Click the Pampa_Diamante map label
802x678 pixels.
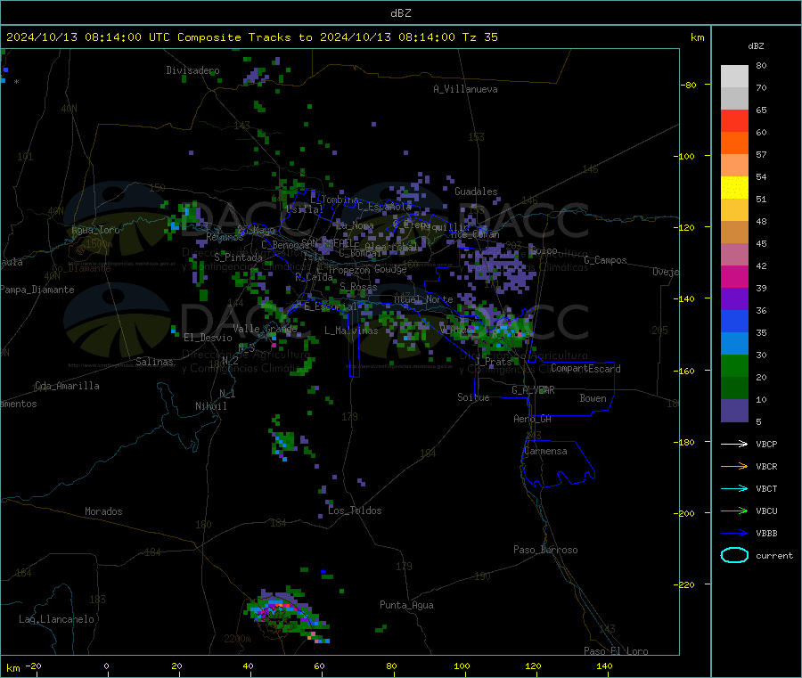pyautogui.click(x=37, y=290)
